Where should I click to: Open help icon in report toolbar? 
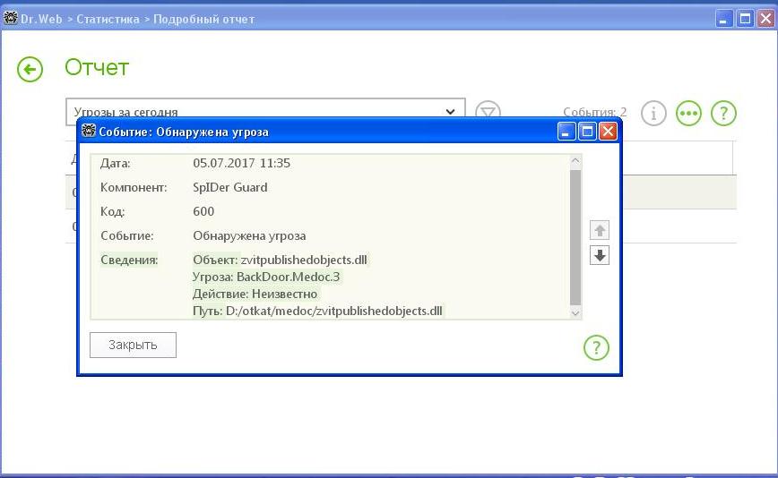(x=723, y=113)
